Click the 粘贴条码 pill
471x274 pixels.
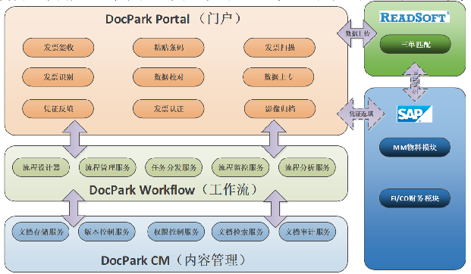(x=168, y=48)
